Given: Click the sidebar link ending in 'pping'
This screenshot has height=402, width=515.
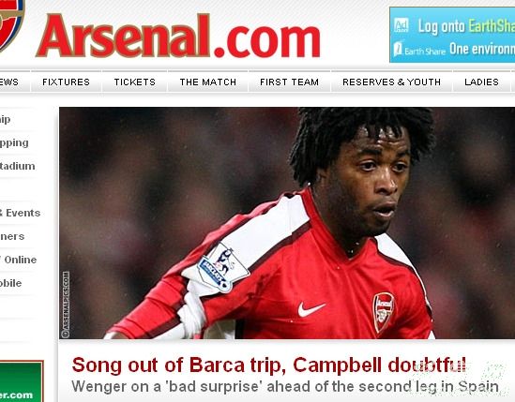Looking at the screenshot, I should coord(14,143).
